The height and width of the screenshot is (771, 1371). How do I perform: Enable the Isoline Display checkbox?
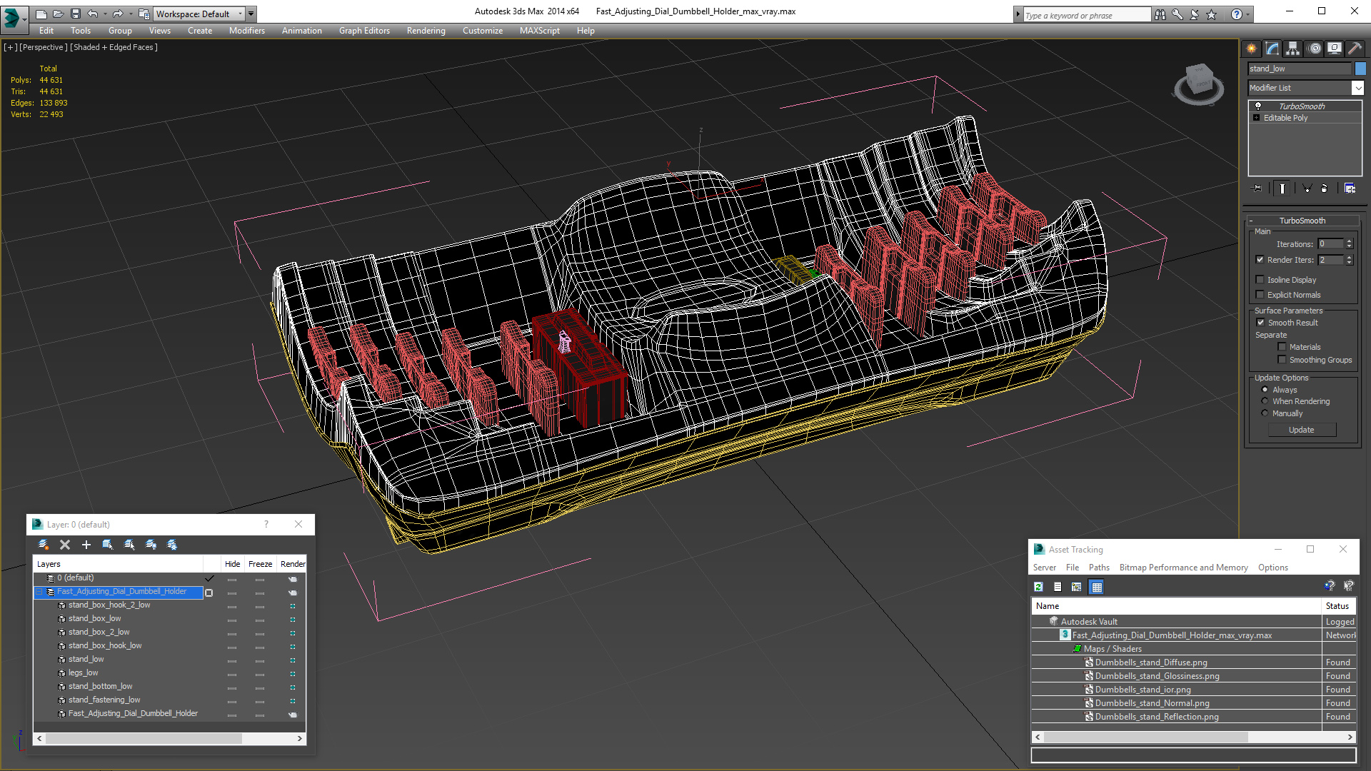tap(1260, 280)
